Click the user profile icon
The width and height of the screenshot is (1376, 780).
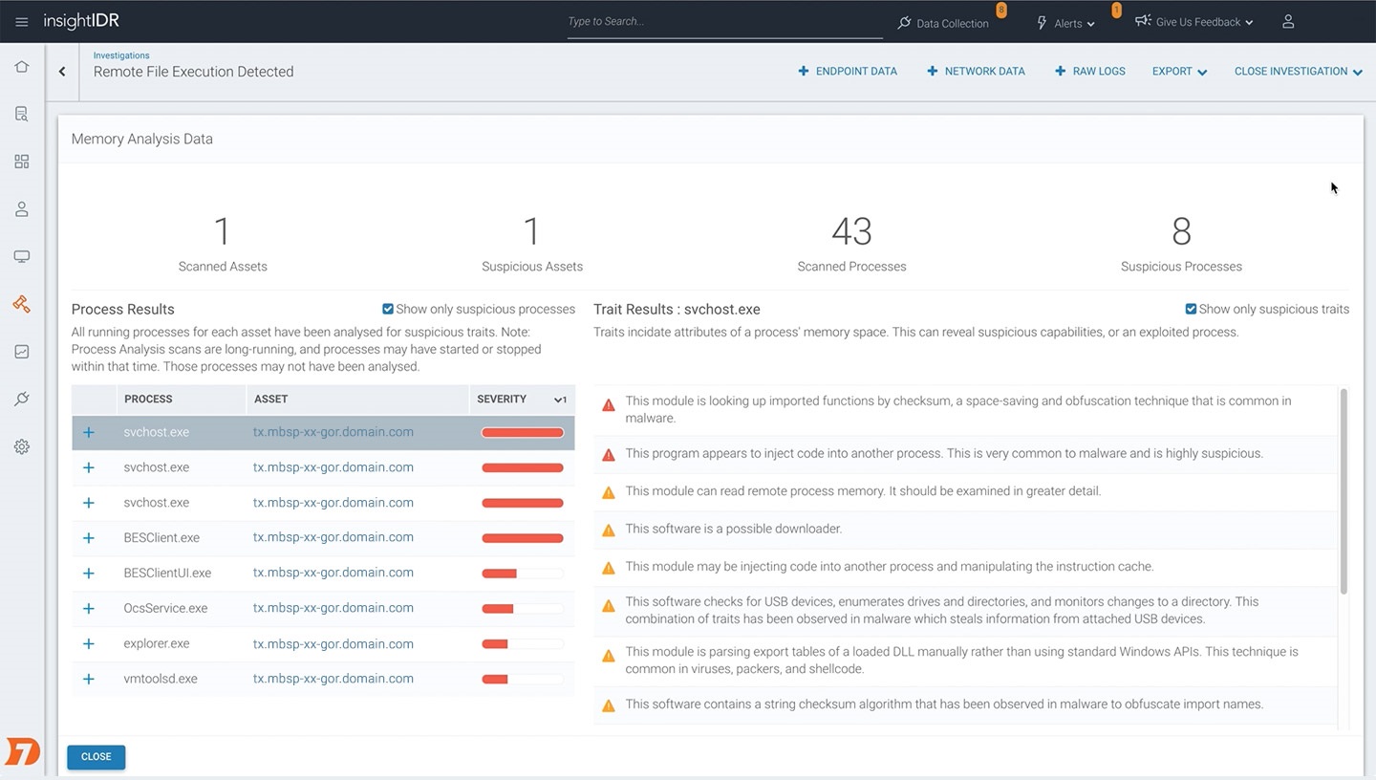(x=1288, y=22)
